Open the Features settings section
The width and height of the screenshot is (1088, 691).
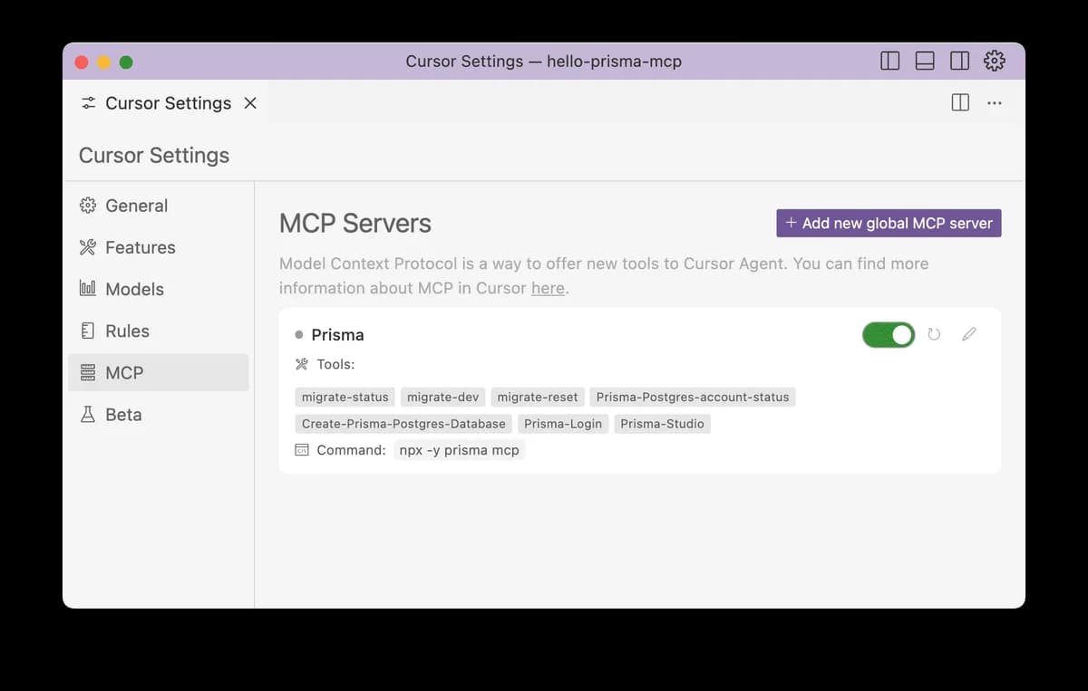click(159, 247)
